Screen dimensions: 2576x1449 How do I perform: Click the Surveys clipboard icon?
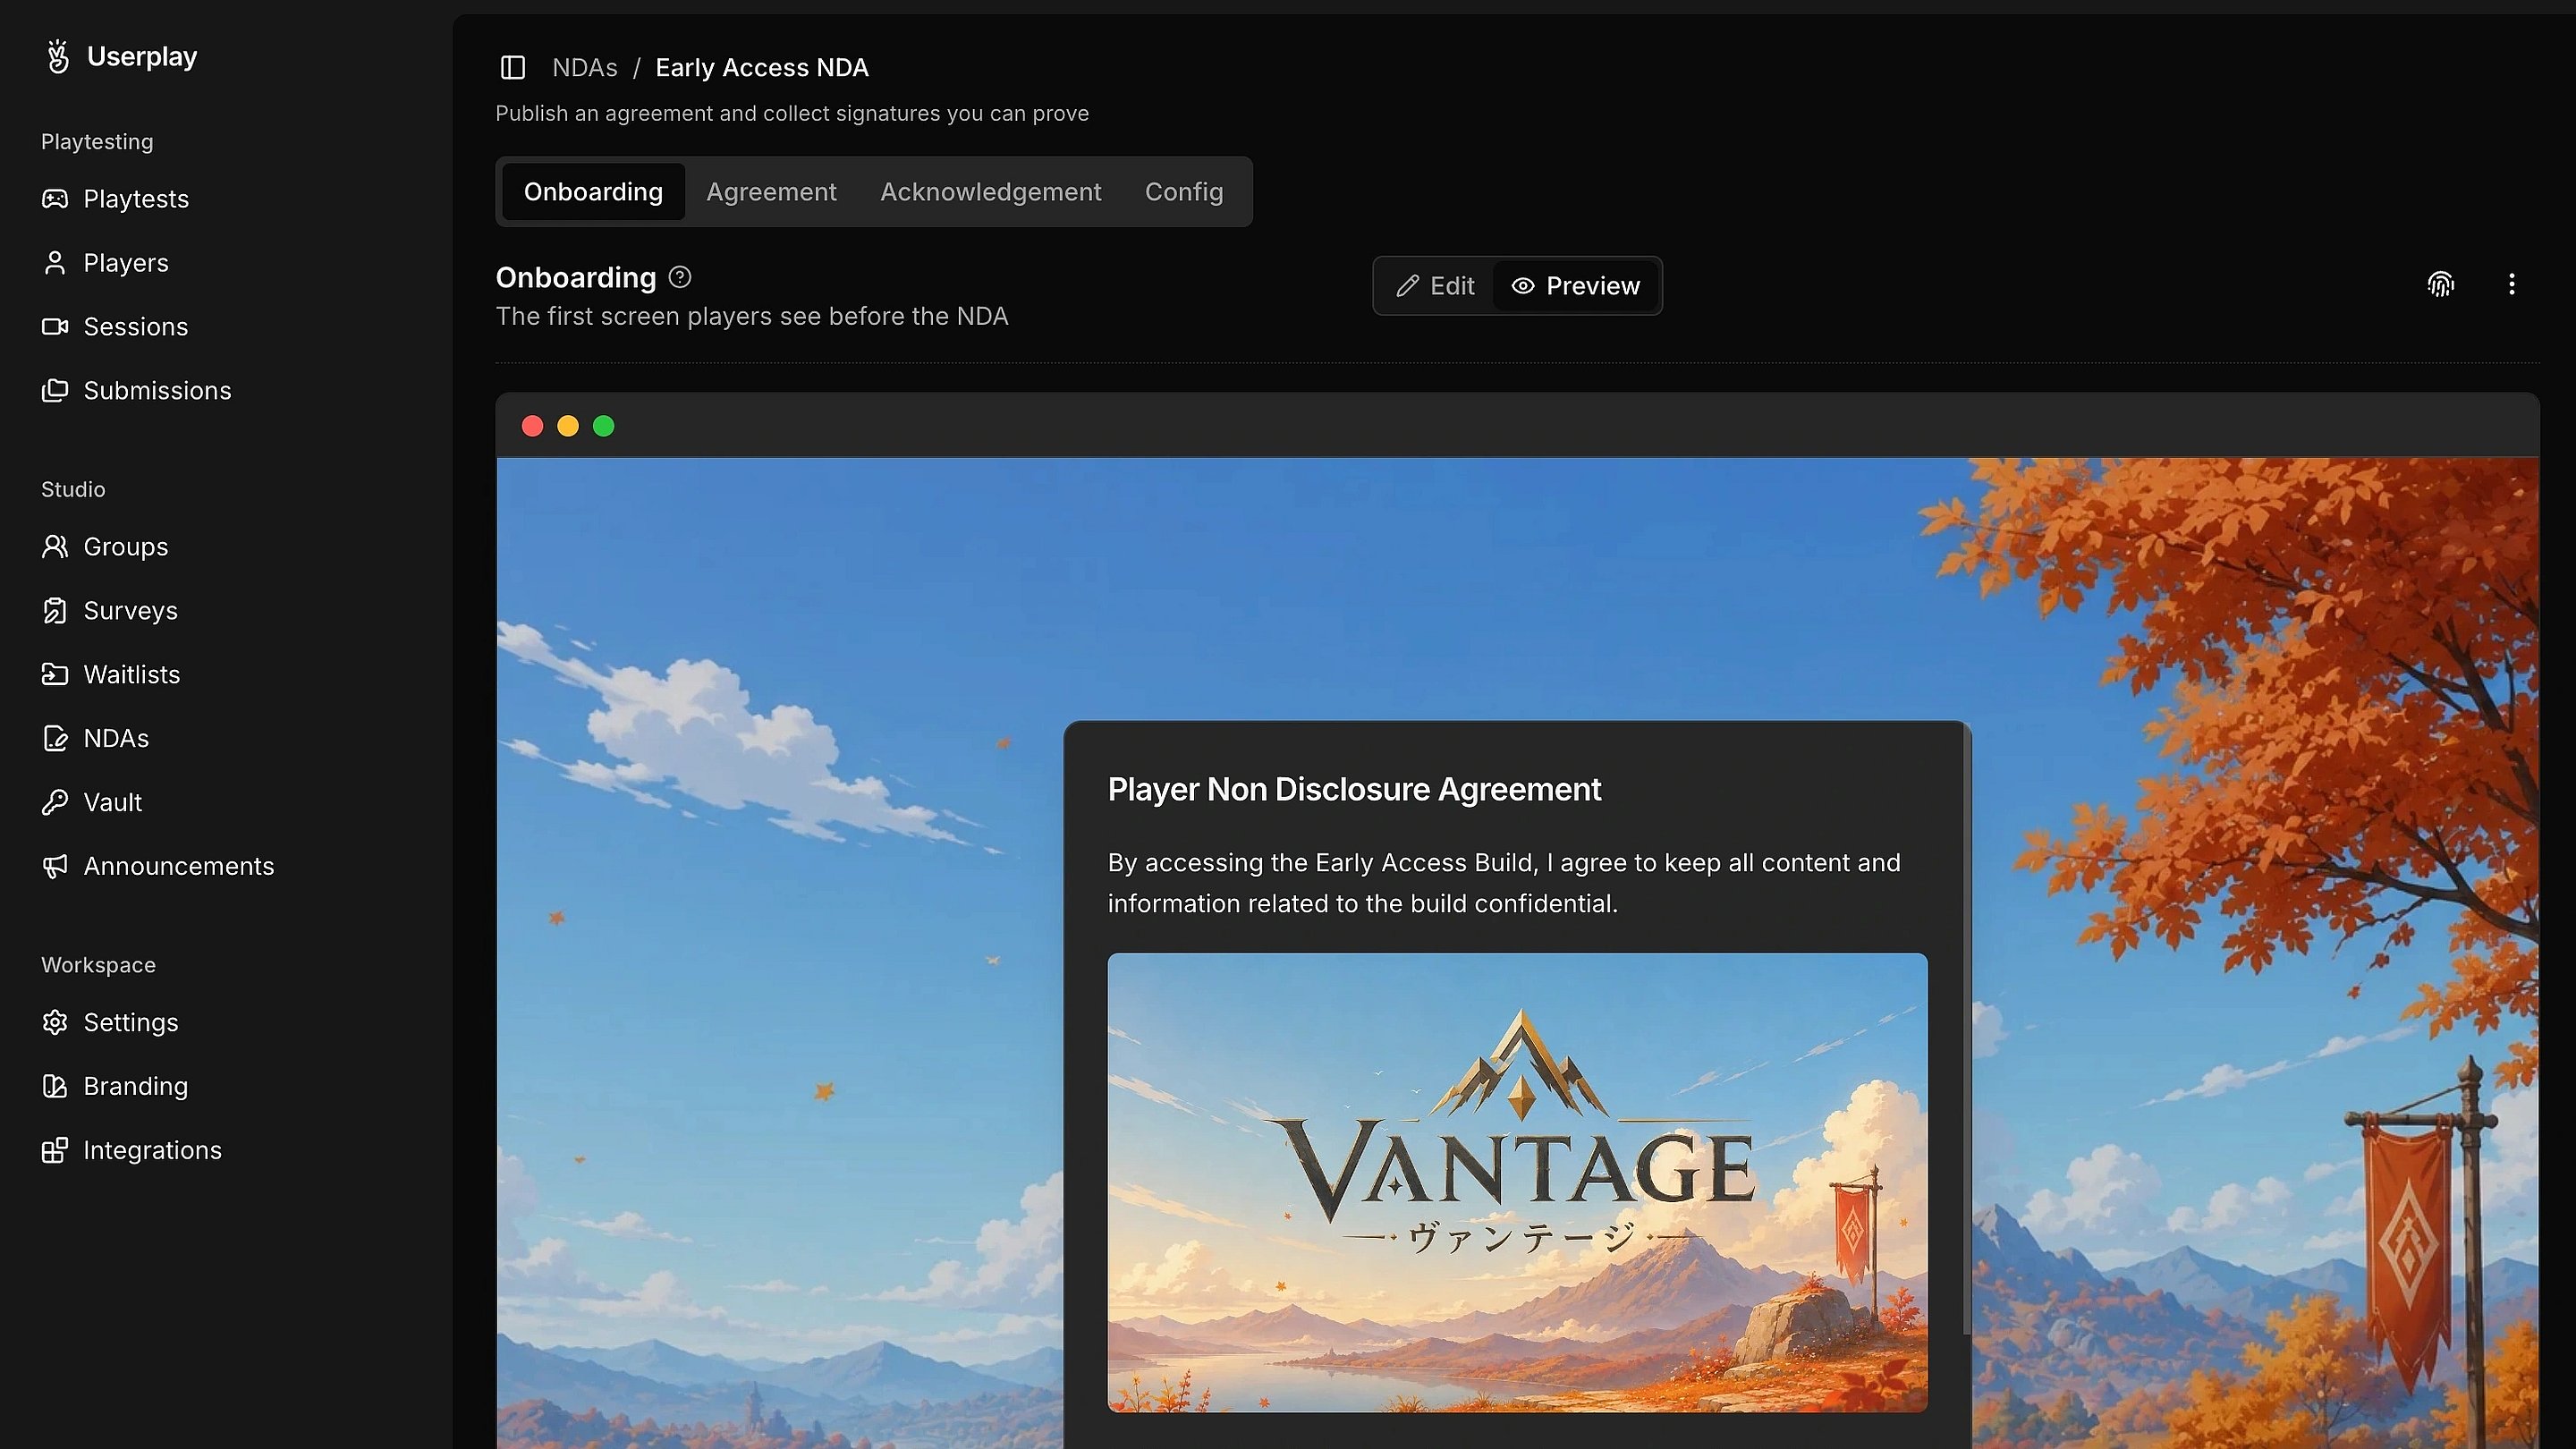tap(55, 610)
